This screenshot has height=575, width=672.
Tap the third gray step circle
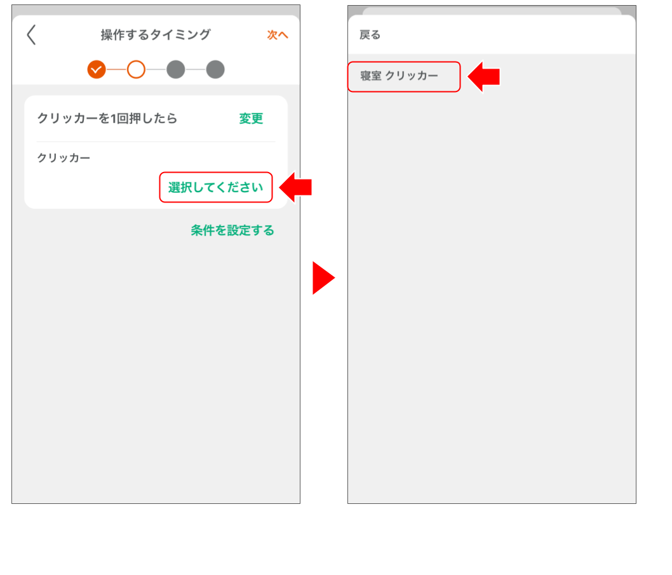[176, 69]
